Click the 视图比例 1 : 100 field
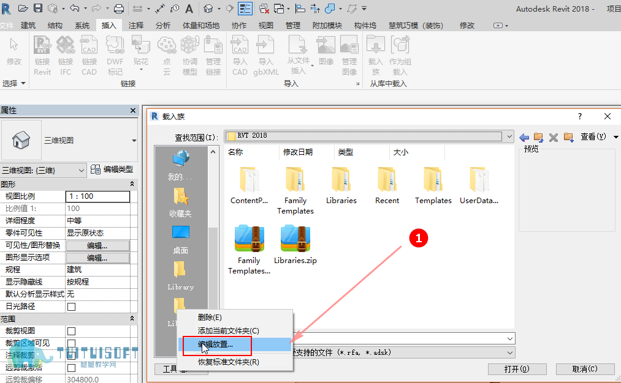 pos(97,196)
